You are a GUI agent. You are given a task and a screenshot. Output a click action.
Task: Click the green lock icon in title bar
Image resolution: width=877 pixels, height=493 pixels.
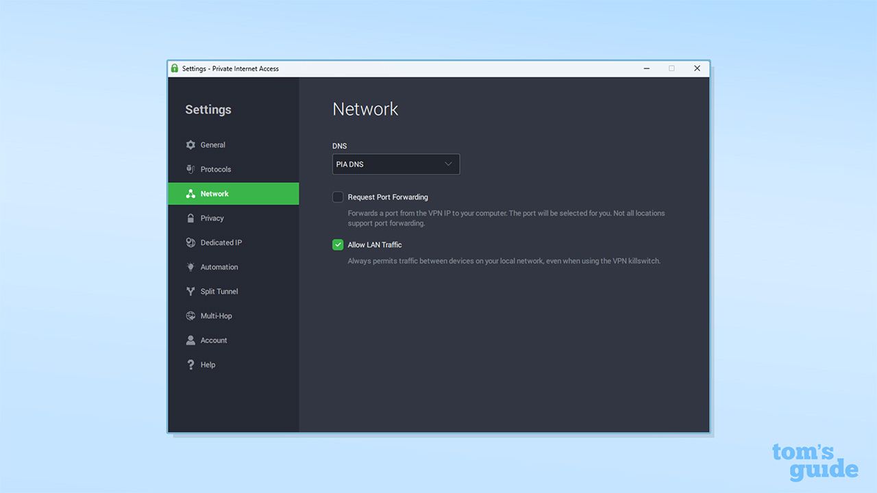[x=175, y=68]
